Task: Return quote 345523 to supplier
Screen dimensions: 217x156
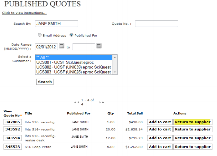Action: point(193,147)
